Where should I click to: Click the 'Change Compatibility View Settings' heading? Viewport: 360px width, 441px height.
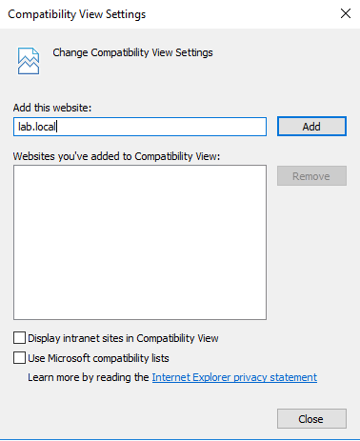click(132, 52)
